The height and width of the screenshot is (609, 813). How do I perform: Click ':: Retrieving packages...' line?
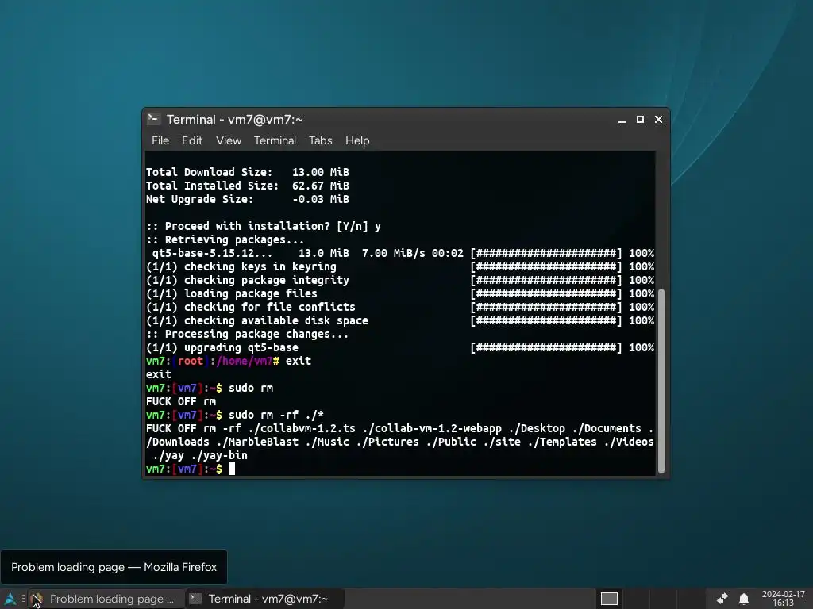225,239
